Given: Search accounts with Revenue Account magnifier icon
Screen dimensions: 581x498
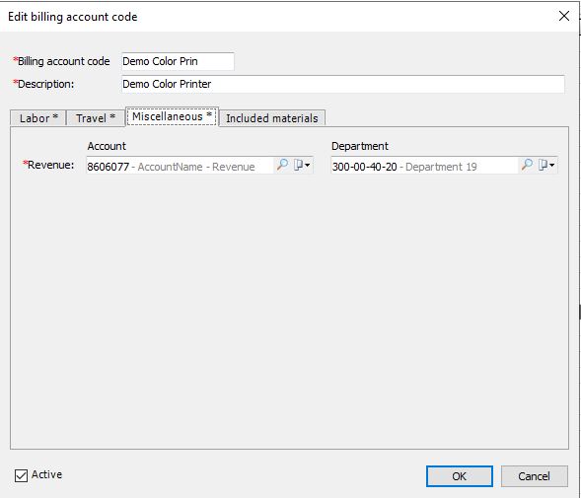Looking at the screenshot, I should tap(282, 165).
